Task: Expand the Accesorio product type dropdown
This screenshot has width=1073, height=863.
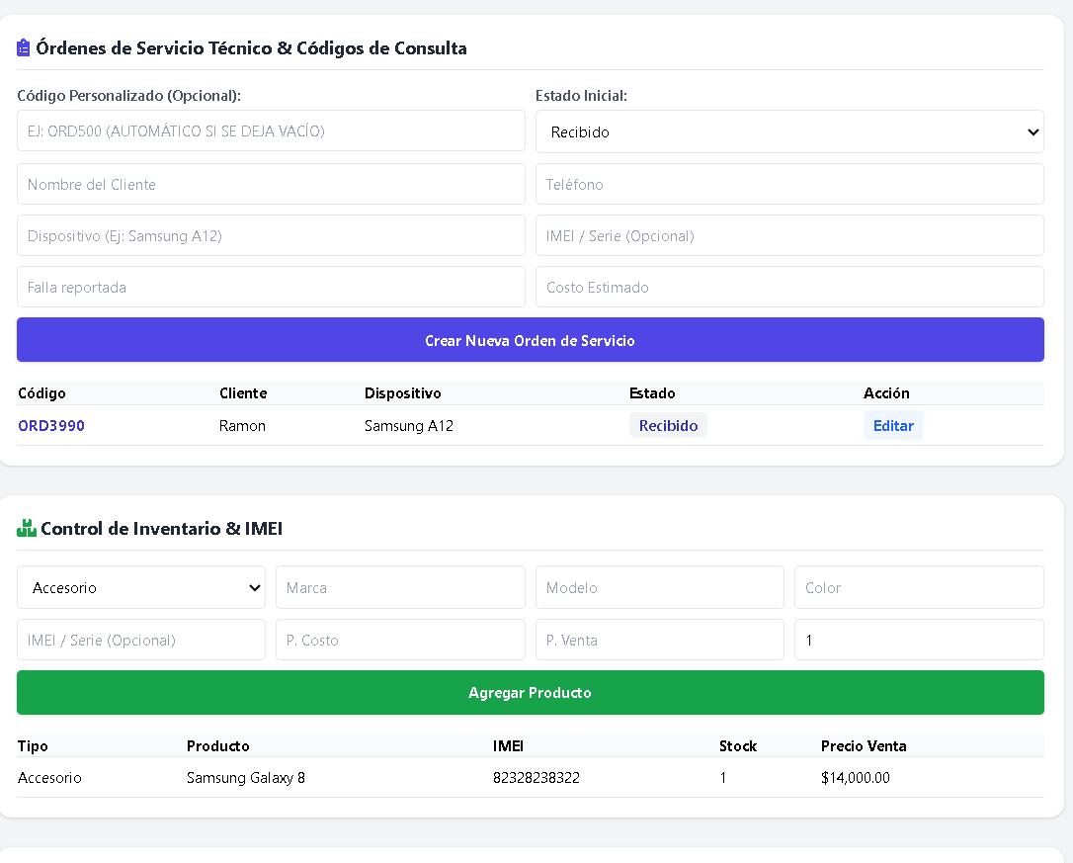Action: [141, 587]
